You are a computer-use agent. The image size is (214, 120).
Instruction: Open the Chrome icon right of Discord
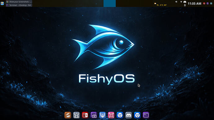coord(137,115)
